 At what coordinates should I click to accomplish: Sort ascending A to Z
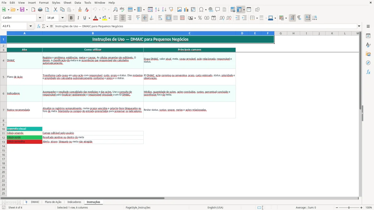click(x=157, y=10)
